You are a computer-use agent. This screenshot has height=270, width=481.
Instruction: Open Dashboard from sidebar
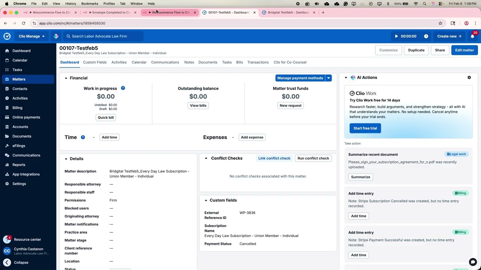pyautogui.click(x=21, y=51)
